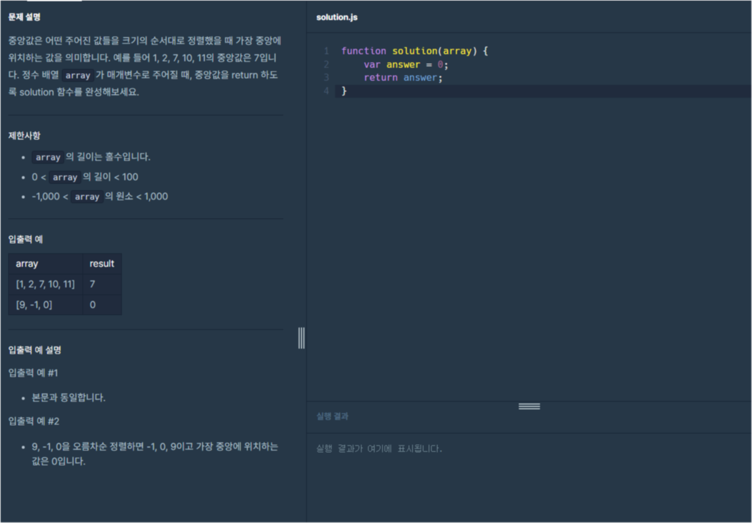Click the 제한사항 heading

point(24,136)
